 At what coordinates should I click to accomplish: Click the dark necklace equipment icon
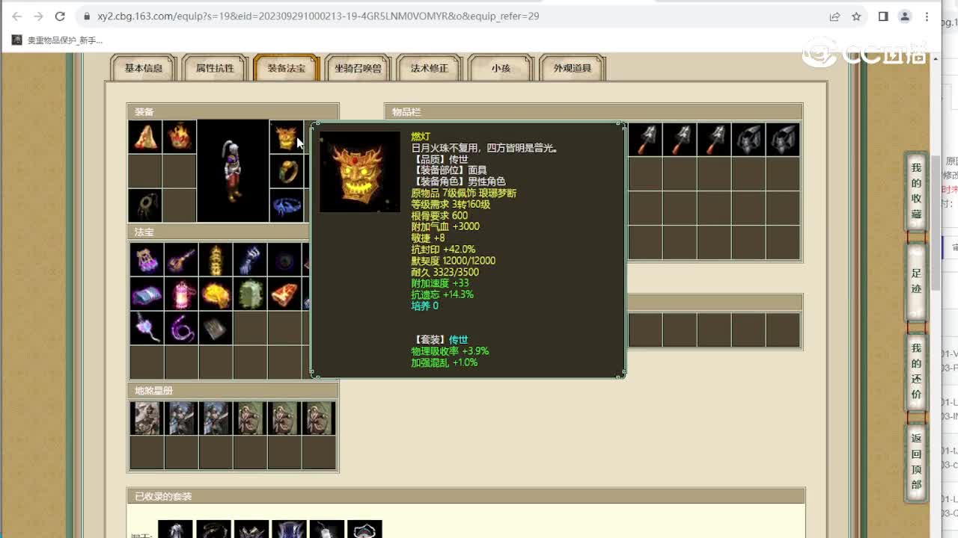[x=145, y=205]
